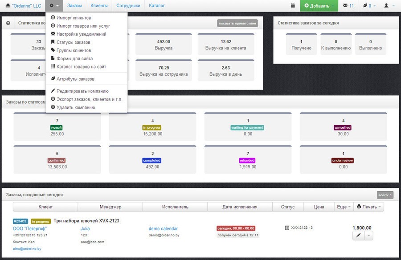Open the ООО "Петергоф" client link

click(30, 228)
